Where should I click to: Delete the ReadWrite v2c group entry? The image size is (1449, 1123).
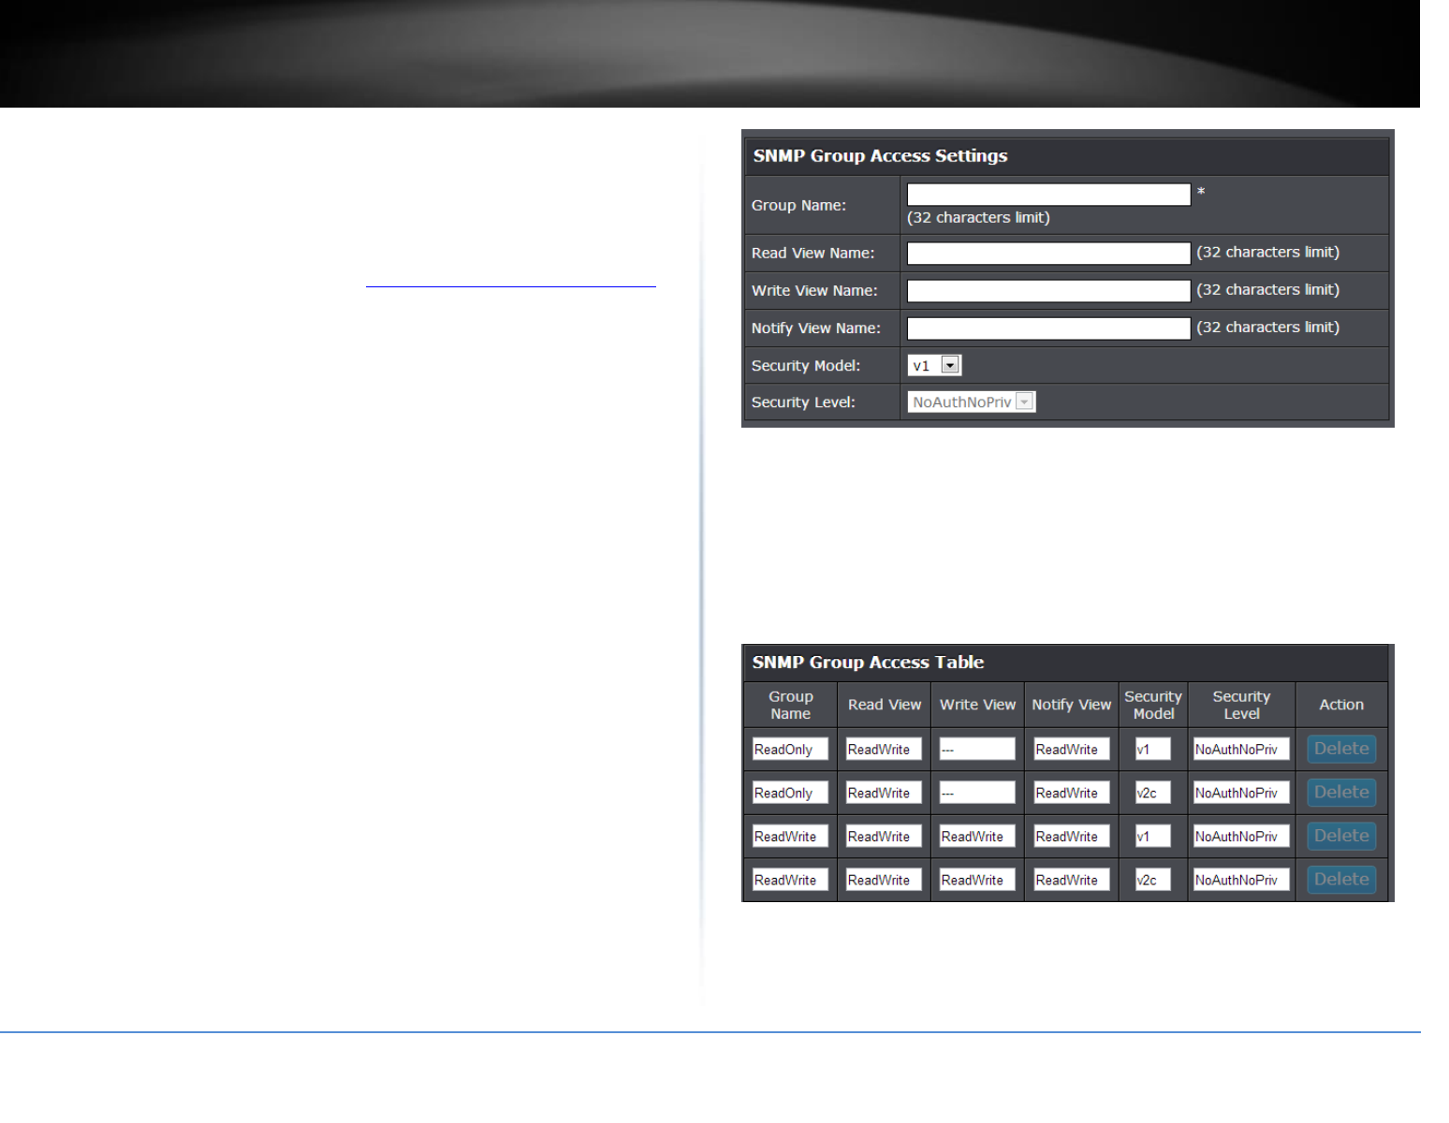coord(1341,880)
